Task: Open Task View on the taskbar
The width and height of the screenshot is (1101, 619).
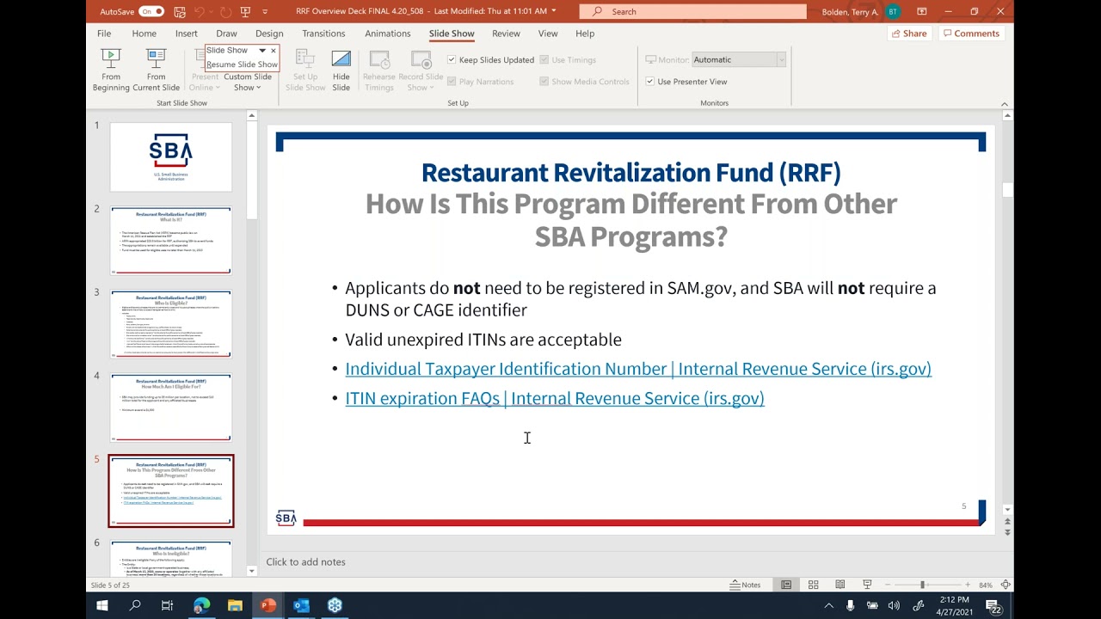Action: click(x=168, y=605)
